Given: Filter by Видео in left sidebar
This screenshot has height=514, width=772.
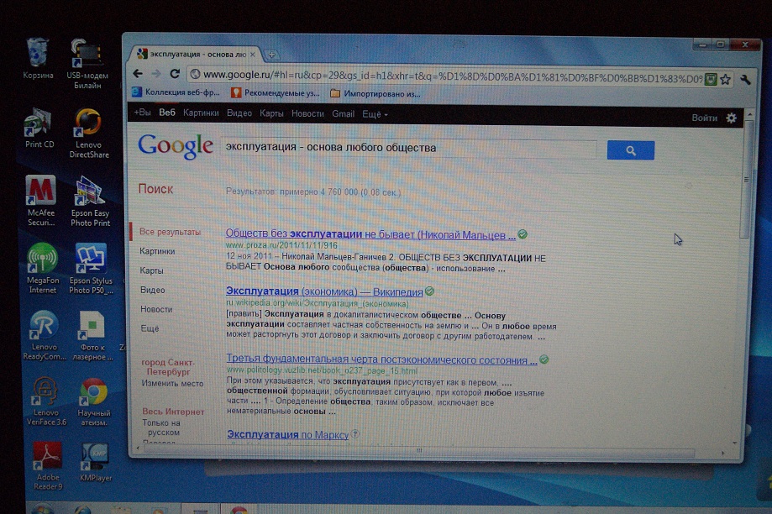Looking at the screenshot, I should [x=153, y=290].
